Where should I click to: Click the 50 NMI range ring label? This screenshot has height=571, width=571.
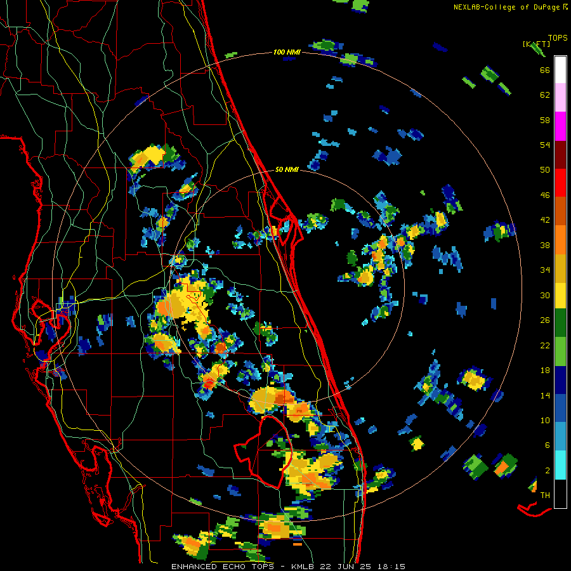pos(287,169)
